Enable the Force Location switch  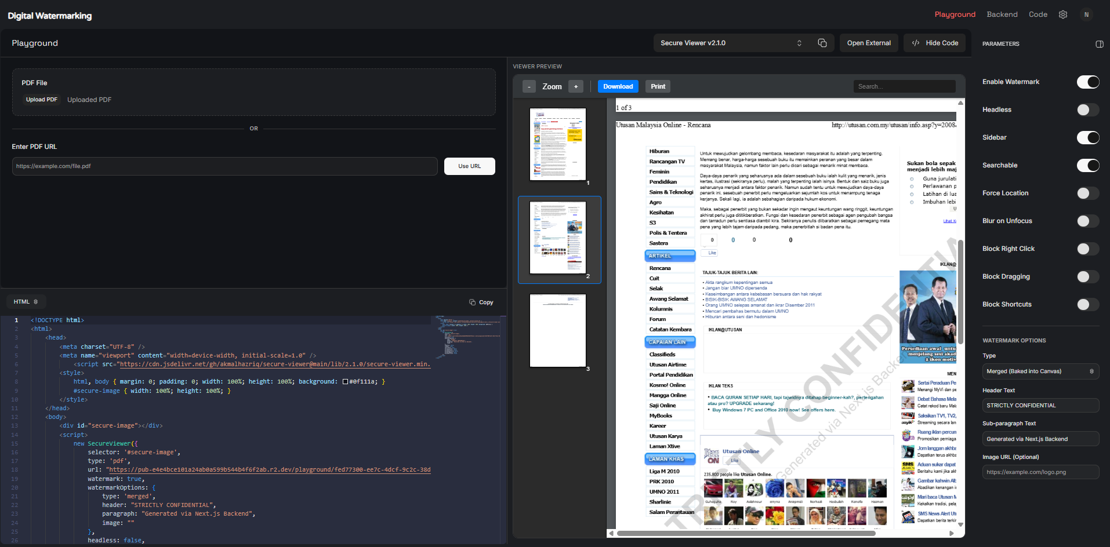click(1088, 193)
